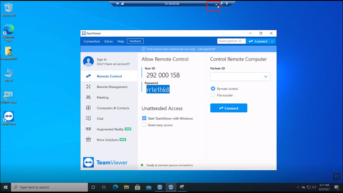The width and height of the screenshot is (343, 193).
Task: Toggle Start TeamViewer with Windows checkbox
Action: pyautogui.click(x=144, y=118)
